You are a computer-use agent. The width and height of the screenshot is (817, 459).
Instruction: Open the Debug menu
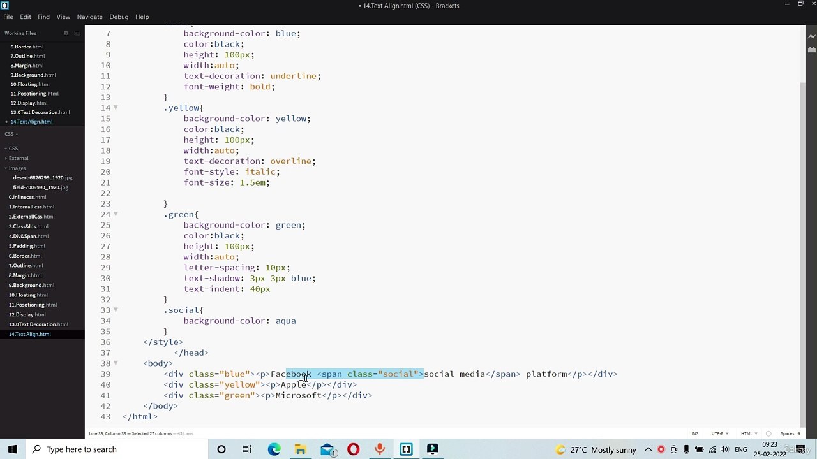tap(119, 17)
